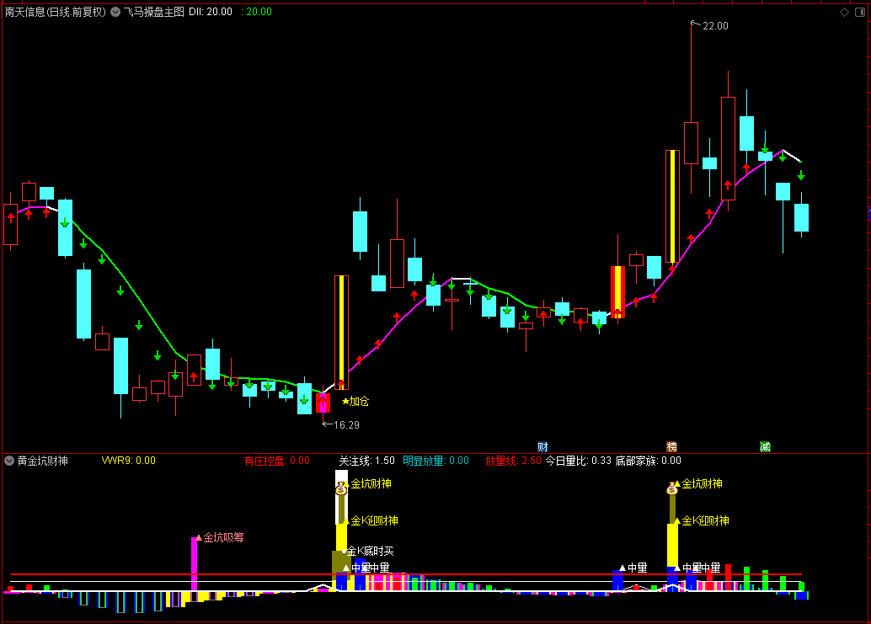This screenshot has height=624, width=871.
Task: Click the solid red candlestick beside 加仓
Action: [323, 403]
